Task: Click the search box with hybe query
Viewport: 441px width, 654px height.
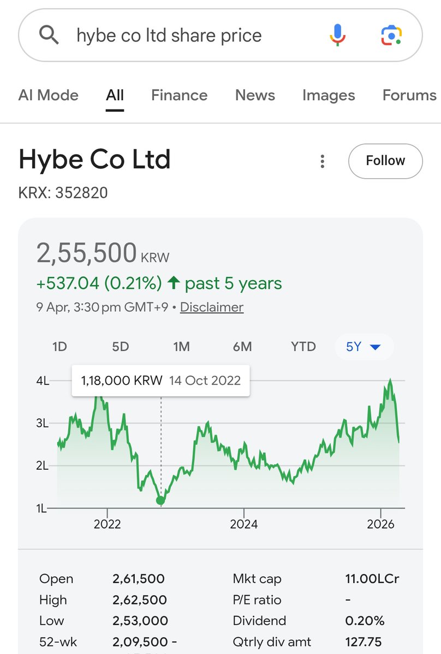Action: pos(221,35)
